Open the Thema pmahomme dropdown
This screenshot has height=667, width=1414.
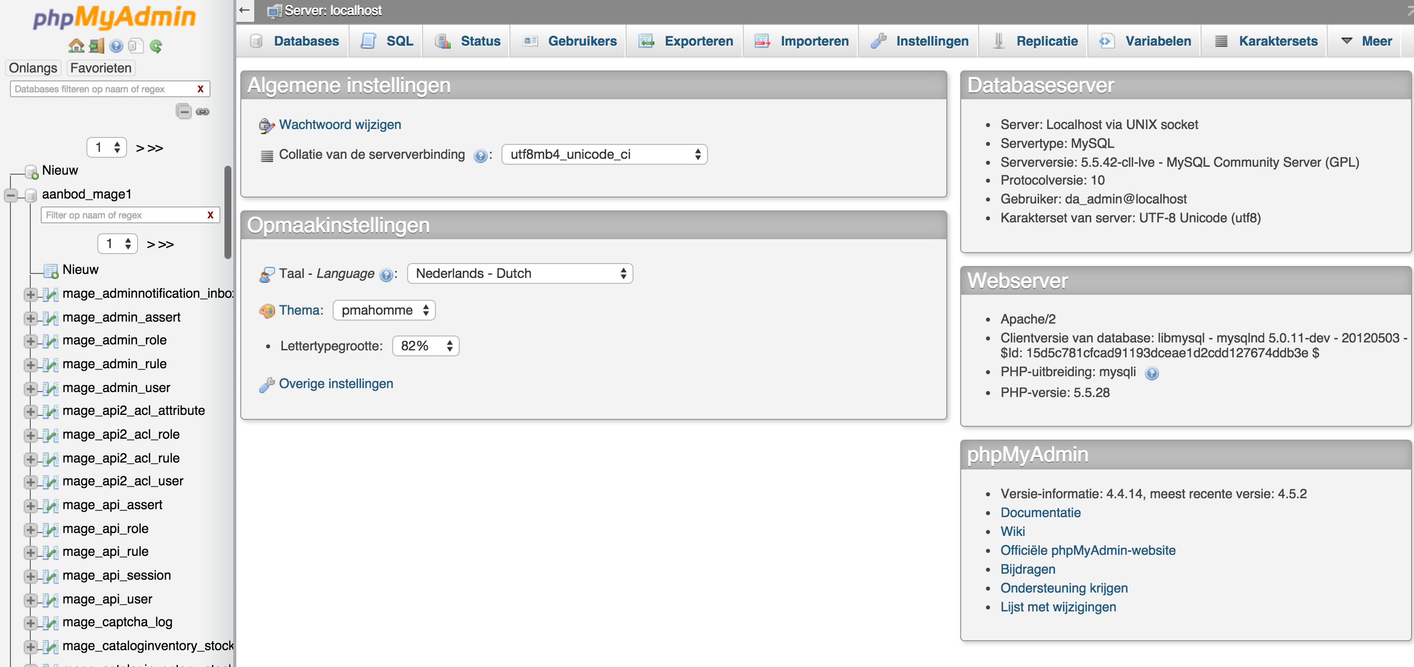tap(384, 311)
